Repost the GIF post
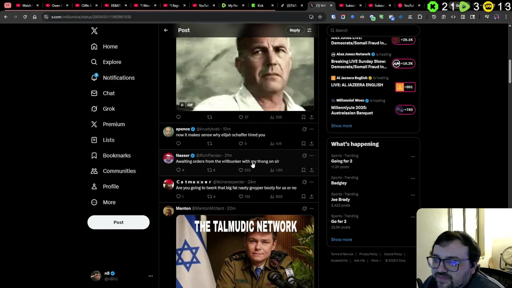Viewport: 512px width, 288px height. tap(210, 117)
